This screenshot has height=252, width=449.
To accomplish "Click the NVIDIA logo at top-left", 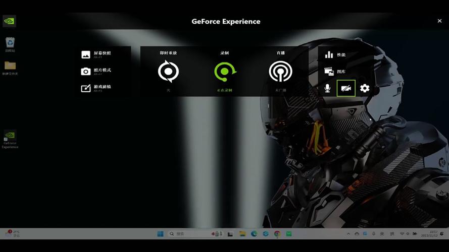I will point(9,21).
